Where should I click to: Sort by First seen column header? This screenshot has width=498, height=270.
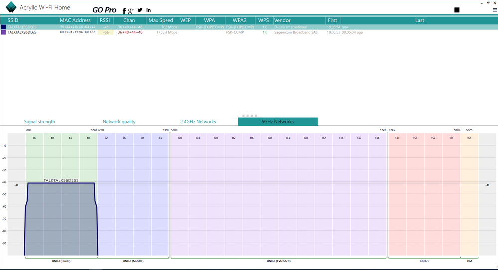[x=332, y=20]
